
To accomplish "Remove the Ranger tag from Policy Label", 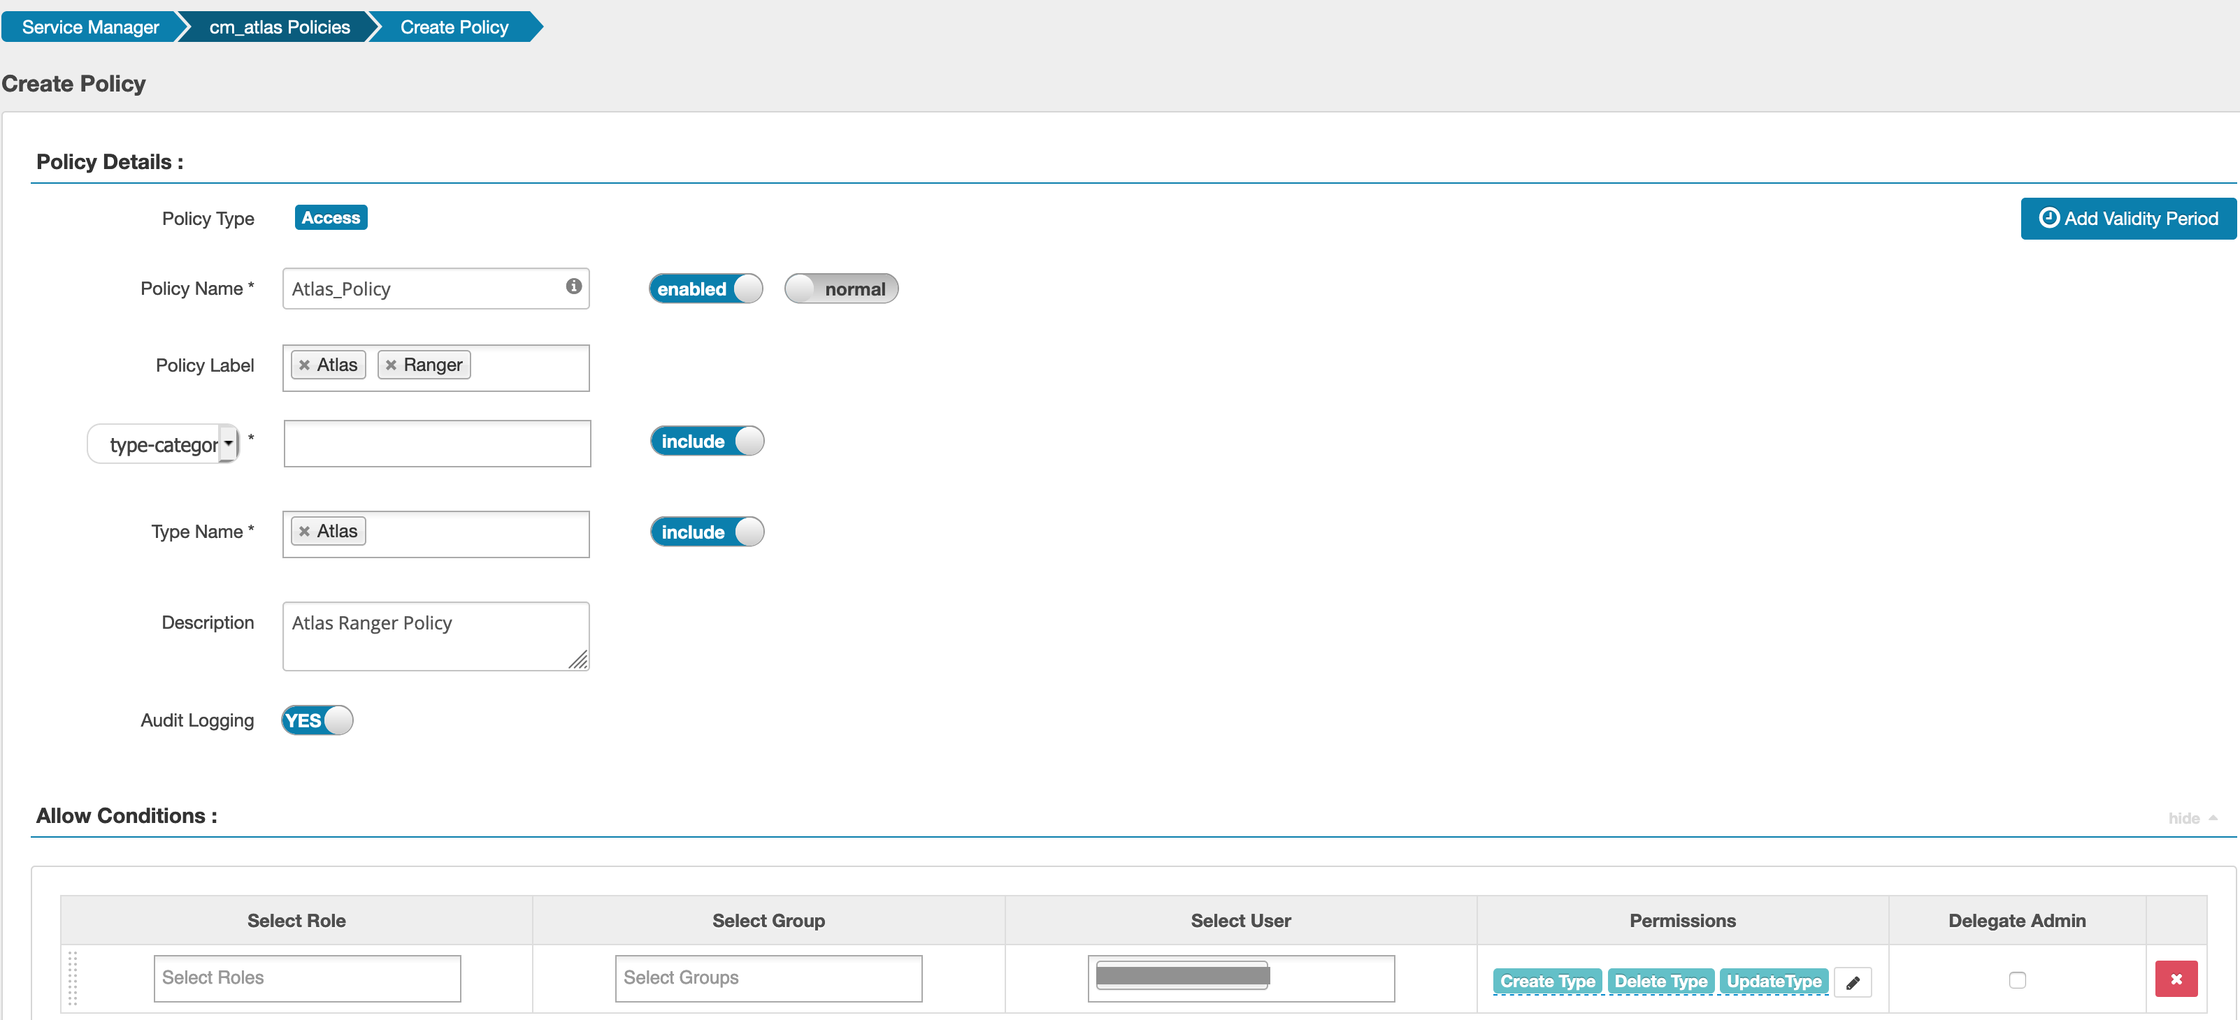I will pyautogui.click(x=392, y=365).
